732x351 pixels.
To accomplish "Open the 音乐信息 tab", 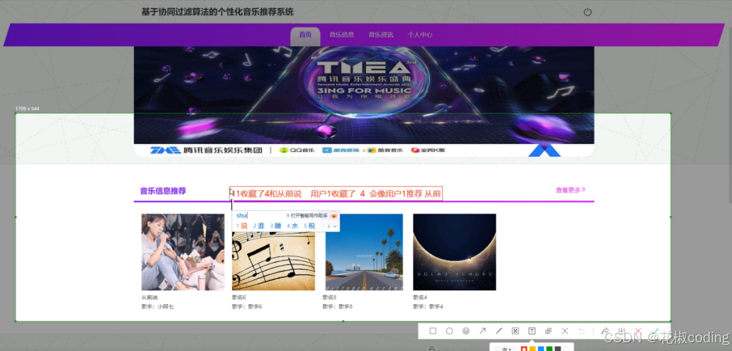I will (342, 34).
